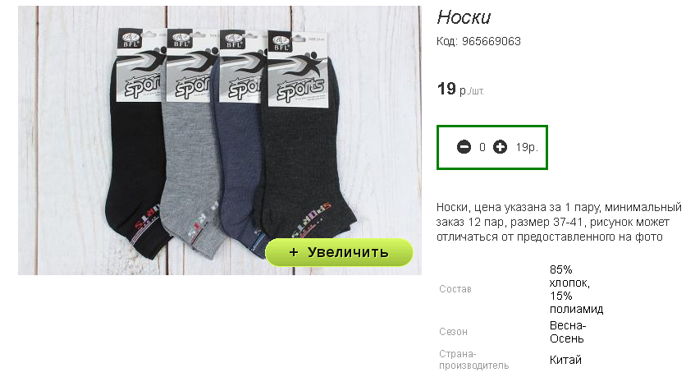
Task: Click the plus quantity icon
Action: (x=500, y=147)
